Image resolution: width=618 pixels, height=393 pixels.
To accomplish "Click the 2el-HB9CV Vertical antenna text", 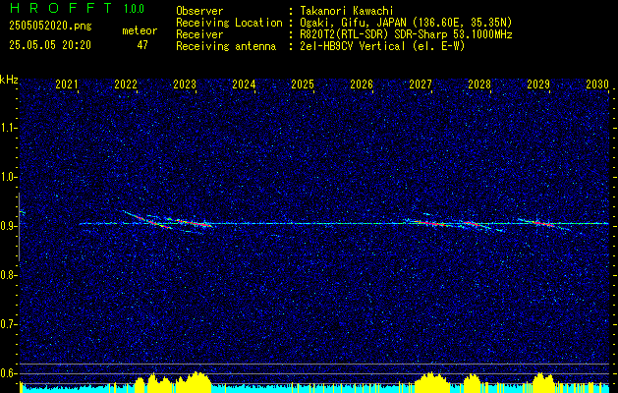I will 381,46.
